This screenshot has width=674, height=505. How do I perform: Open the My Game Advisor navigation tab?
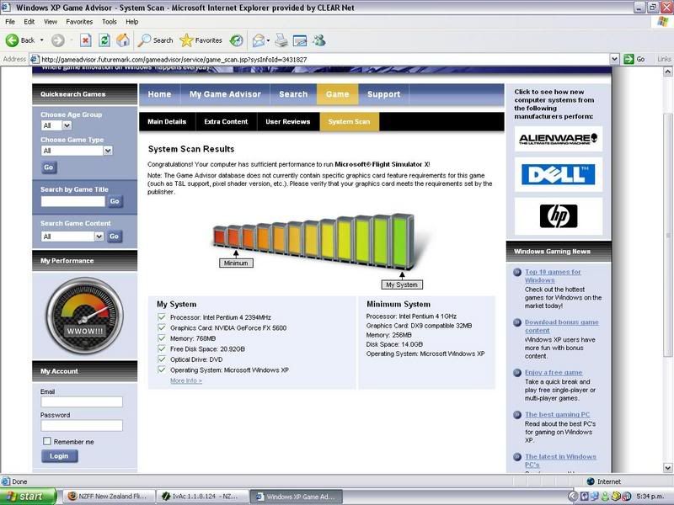[225, 94]
